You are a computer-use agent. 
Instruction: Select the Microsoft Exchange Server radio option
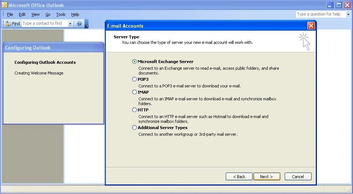point(134,62)
